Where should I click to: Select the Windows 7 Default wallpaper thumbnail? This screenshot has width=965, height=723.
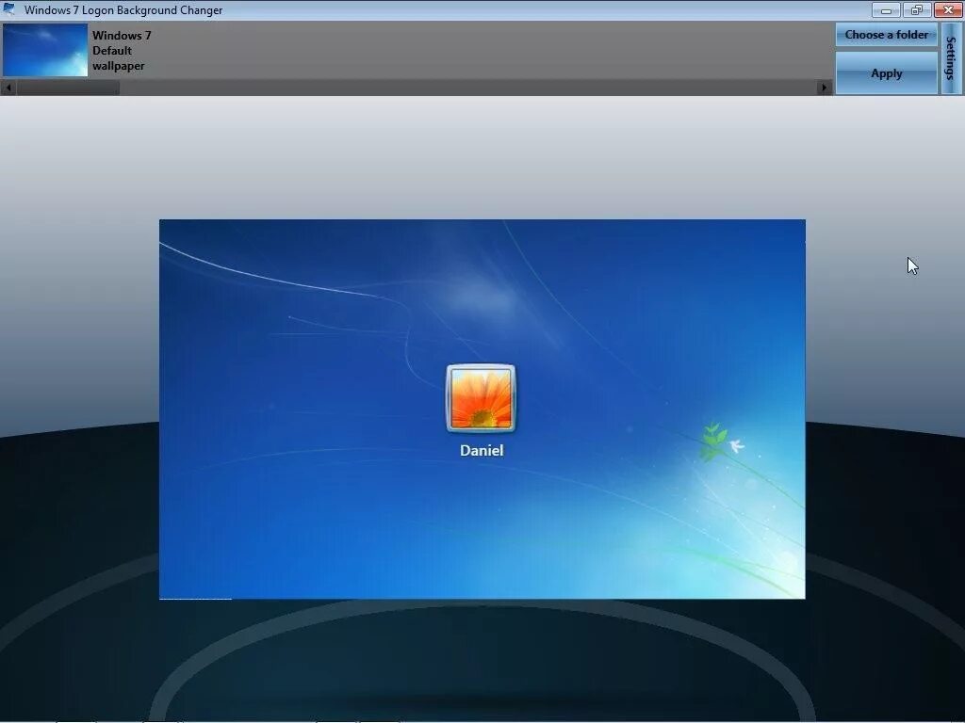click(x=45, y=50)
